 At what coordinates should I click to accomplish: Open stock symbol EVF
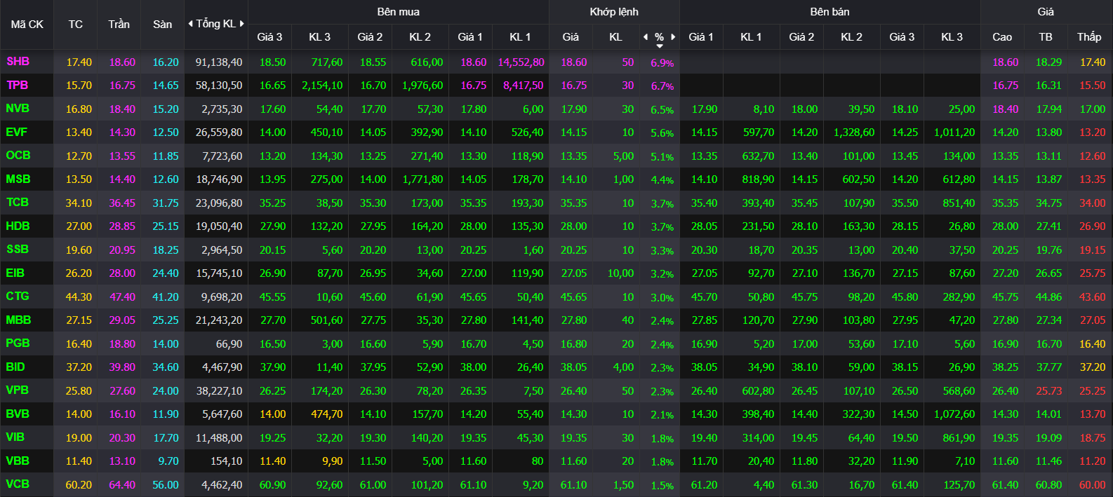coord(17,132)
